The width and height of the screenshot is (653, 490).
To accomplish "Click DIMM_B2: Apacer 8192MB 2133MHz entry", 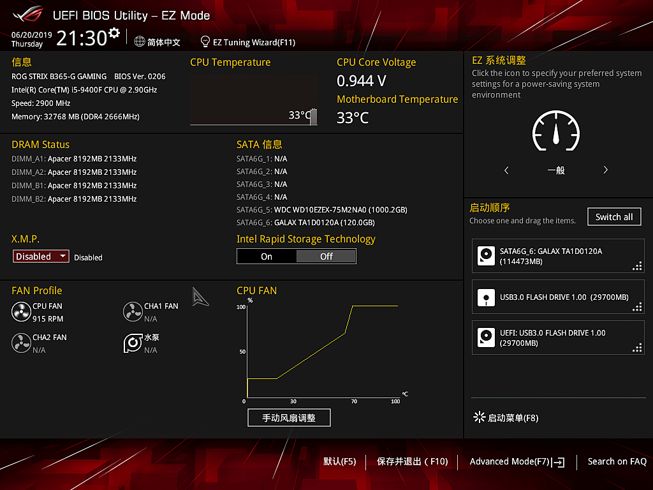I will pyautogui.click(x=74, y=199).
